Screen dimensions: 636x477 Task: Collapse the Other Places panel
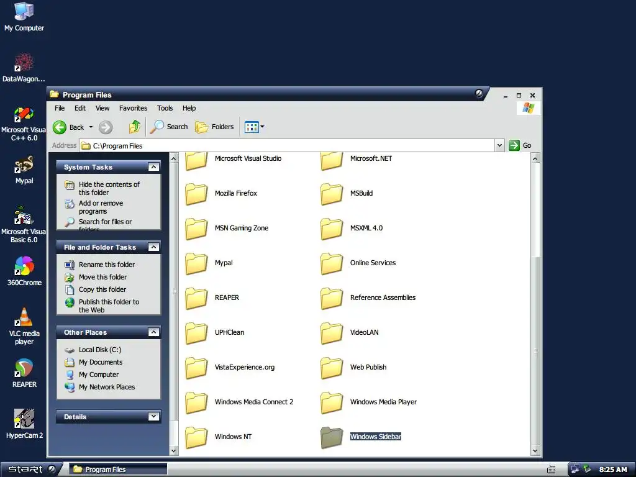point(153,332)
